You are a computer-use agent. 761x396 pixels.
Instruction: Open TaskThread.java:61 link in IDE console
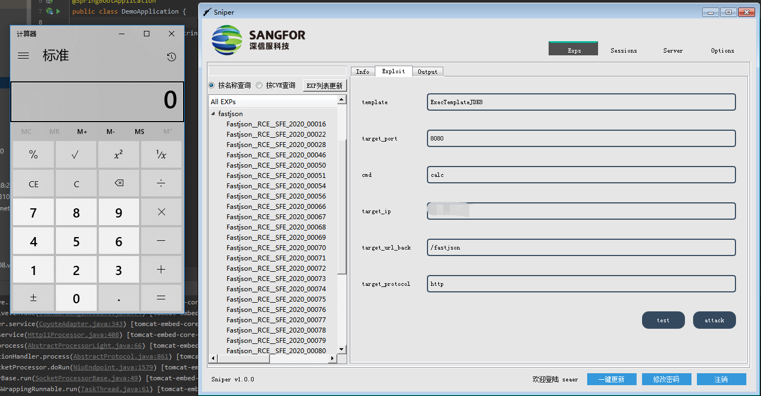tap(116, 389)
